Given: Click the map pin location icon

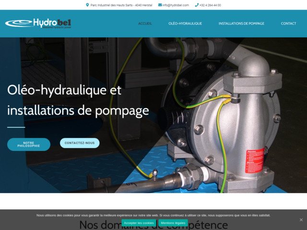Looking at the screenshot, I should coord(87,5).
